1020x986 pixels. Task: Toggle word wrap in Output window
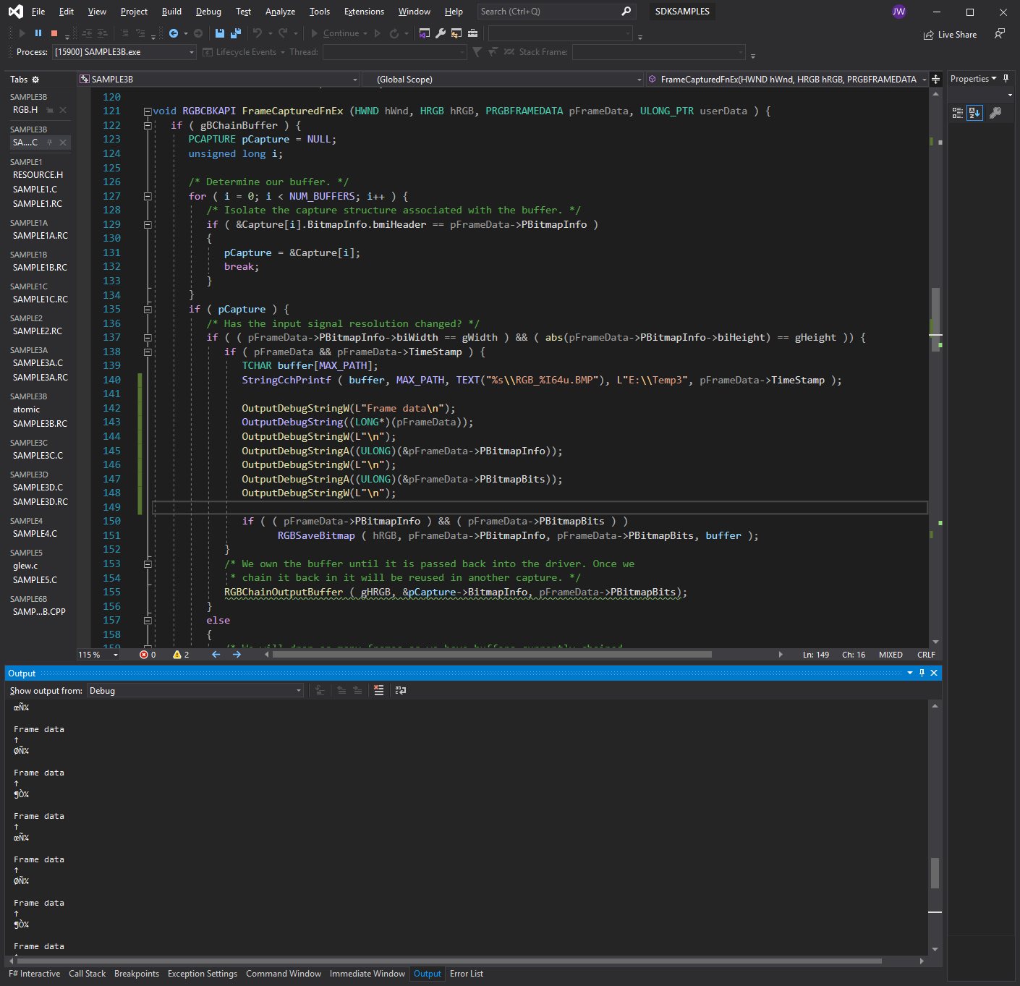click(400, 691)
